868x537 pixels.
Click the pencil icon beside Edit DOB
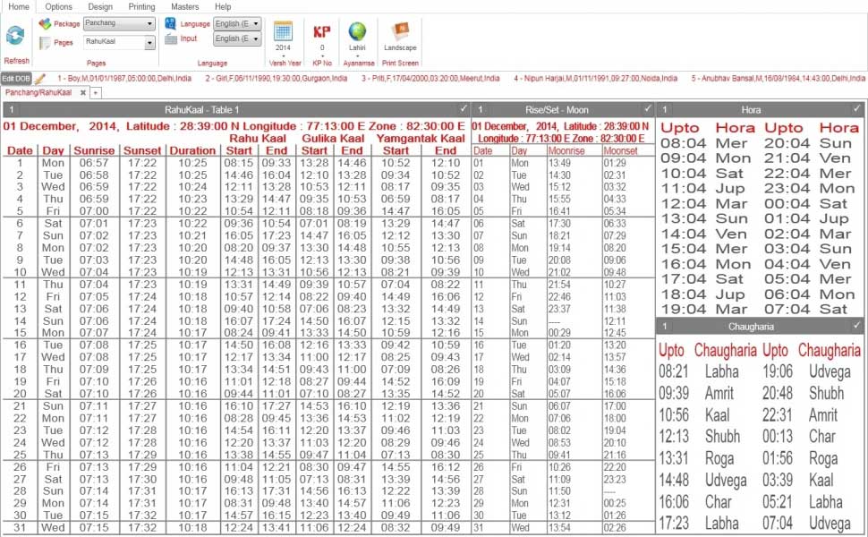(39, 79)
